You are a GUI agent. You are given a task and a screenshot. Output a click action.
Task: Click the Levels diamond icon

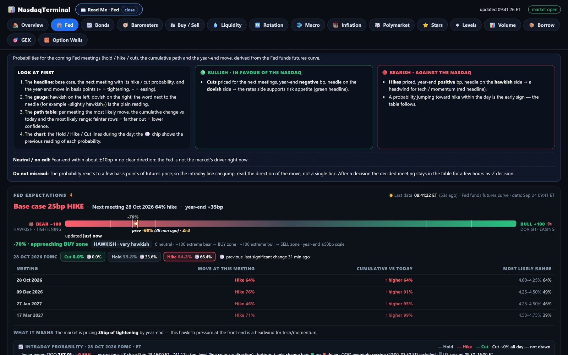point(457,25)
